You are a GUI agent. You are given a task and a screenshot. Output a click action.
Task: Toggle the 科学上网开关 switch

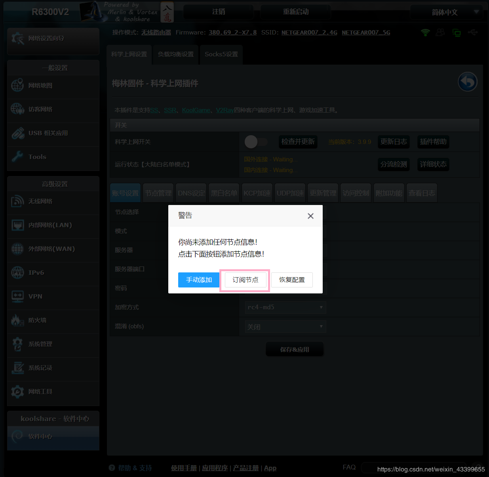pos(256,142)
